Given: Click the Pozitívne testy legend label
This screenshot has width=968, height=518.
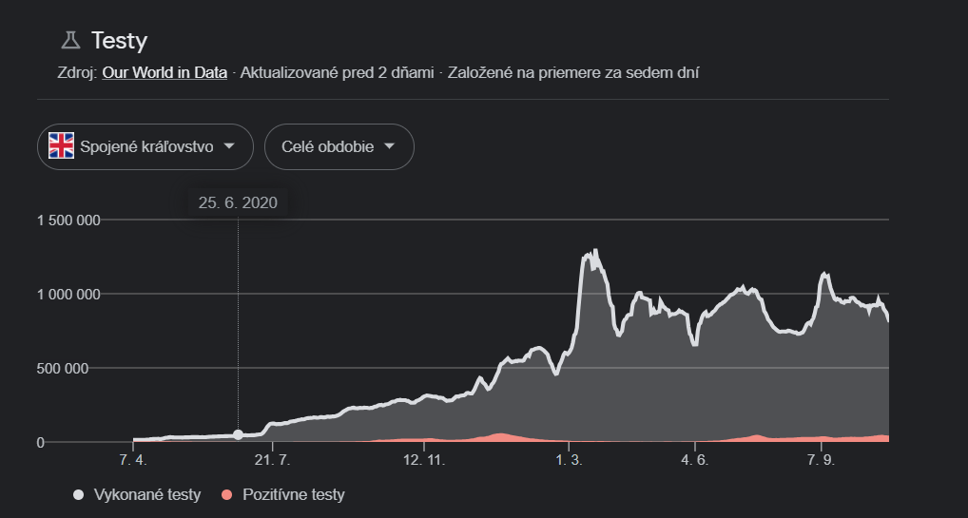Looking at the screenshot, I should [294, 495].
